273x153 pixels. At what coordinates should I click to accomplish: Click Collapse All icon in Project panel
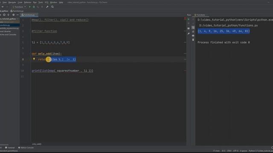tap(8, 15)
